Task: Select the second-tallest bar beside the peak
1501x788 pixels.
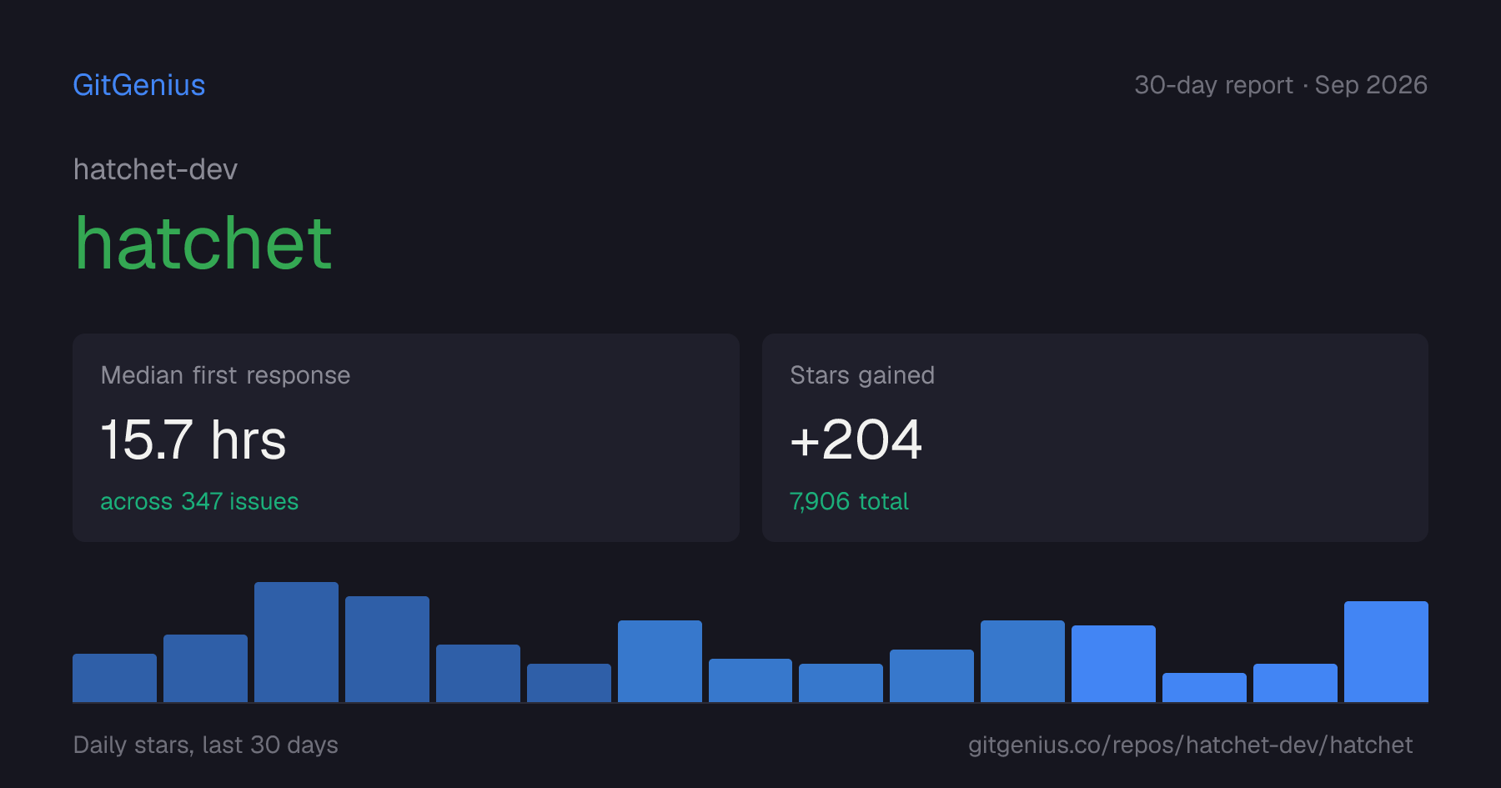Action: coord(387,649)
